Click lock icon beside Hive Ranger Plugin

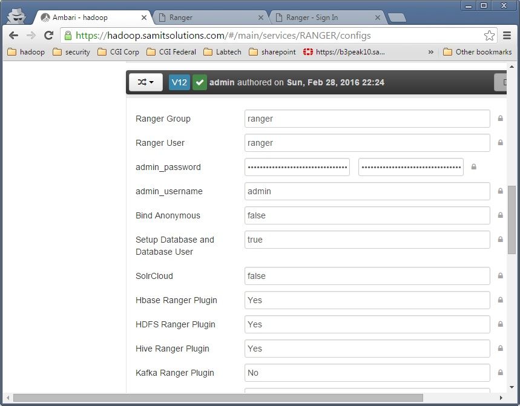pos(501,349)
